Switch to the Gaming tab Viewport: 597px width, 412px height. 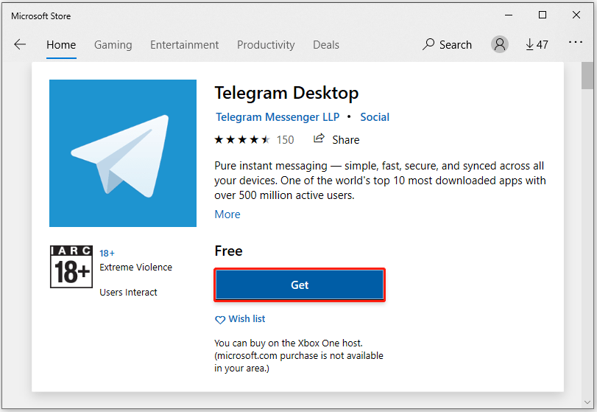[113, 45]
